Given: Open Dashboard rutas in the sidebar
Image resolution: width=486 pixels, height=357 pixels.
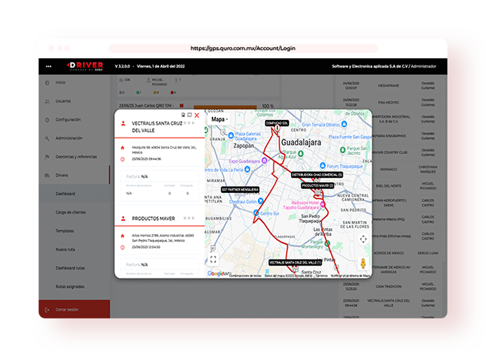Looking at the screenshot, I should tap(70, 268).
